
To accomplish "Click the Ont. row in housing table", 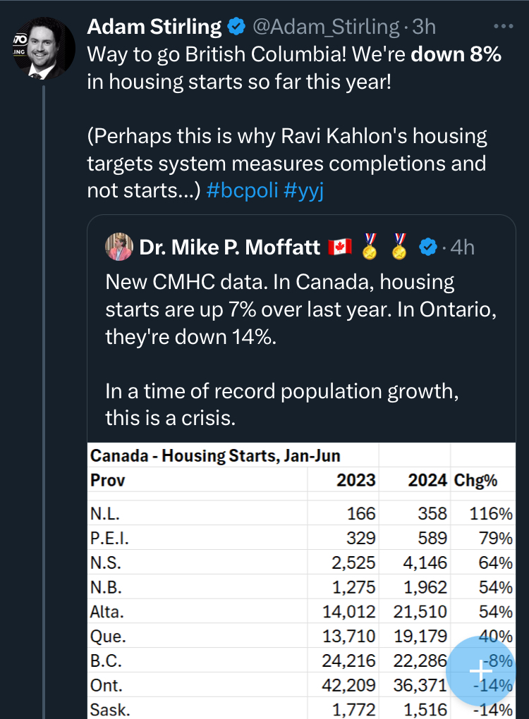I will tap(301, 684).
